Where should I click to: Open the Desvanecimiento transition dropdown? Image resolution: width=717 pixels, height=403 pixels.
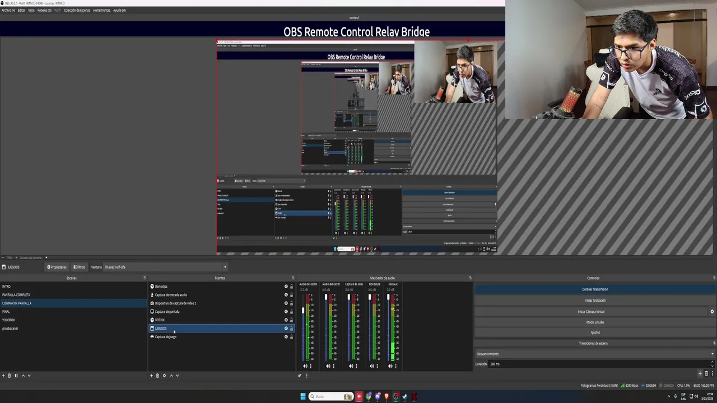point(595,354)
